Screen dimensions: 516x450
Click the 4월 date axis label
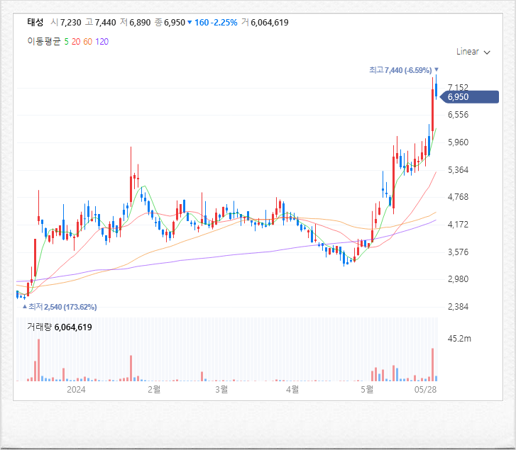tap(292, 390)
